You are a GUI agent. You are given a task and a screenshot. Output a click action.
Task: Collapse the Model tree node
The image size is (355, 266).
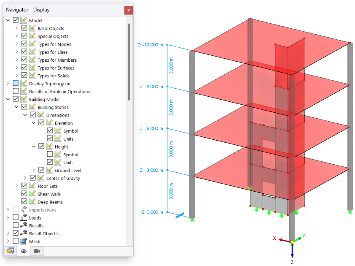click(x=8, y=20)
